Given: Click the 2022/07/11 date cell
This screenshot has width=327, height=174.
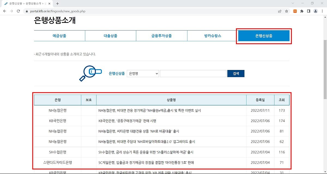Looking at the screenshot, I should point(260,111).
